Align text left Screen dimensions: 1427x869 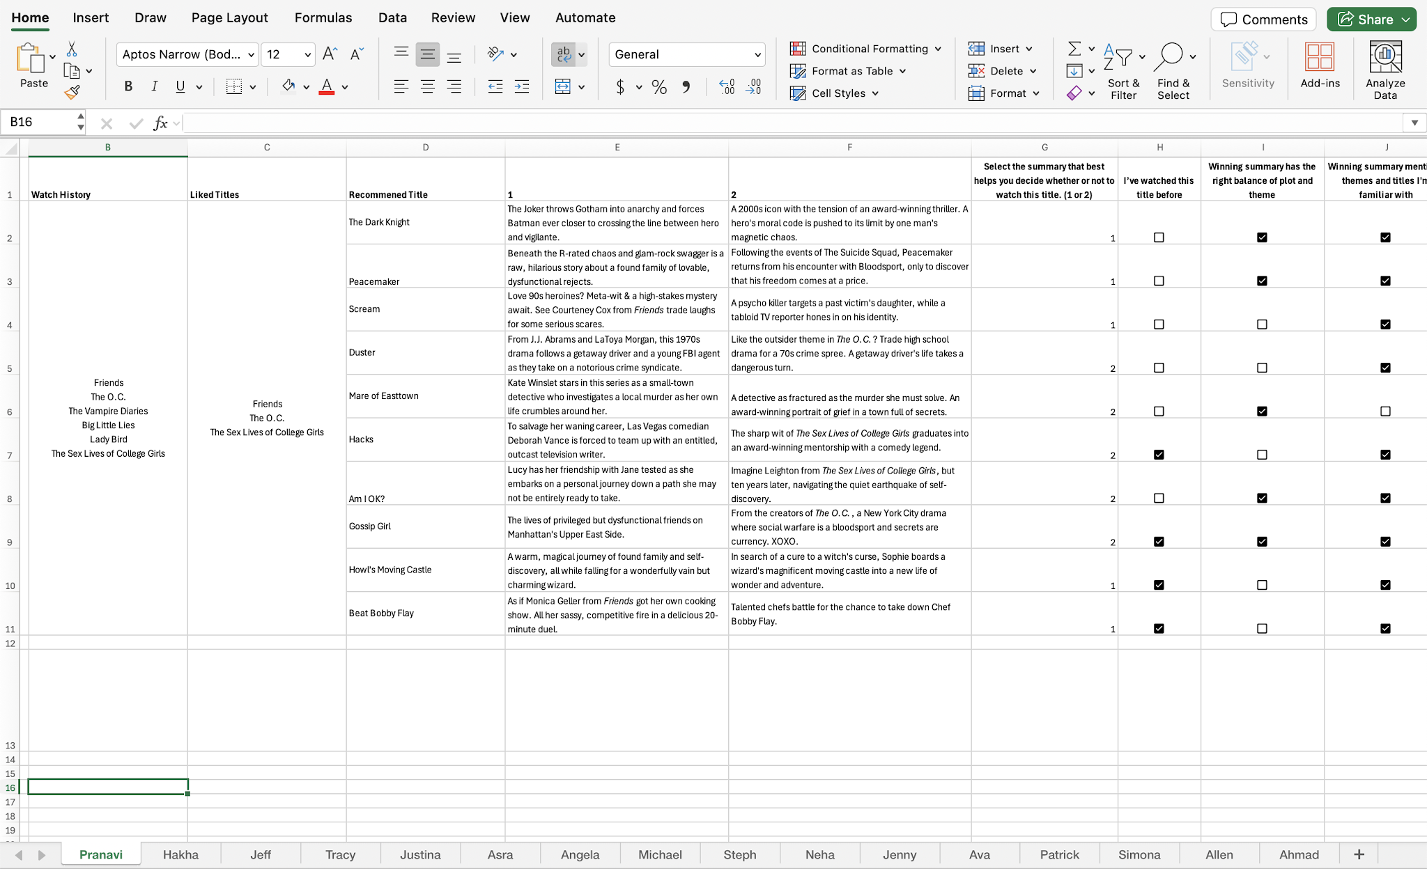click(x=401, y=86)
